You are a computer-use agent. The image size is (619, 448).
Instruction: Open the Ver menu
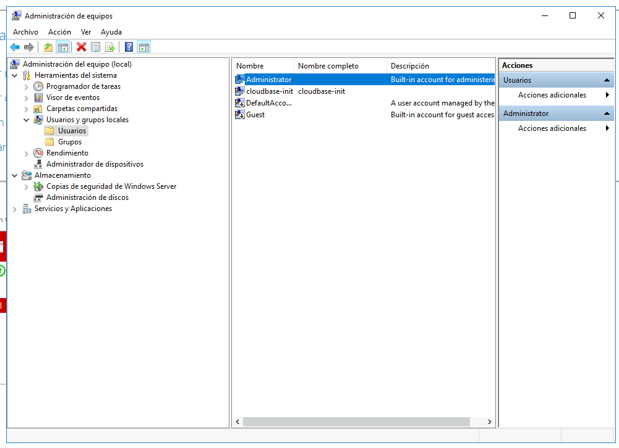click(86, 32)
